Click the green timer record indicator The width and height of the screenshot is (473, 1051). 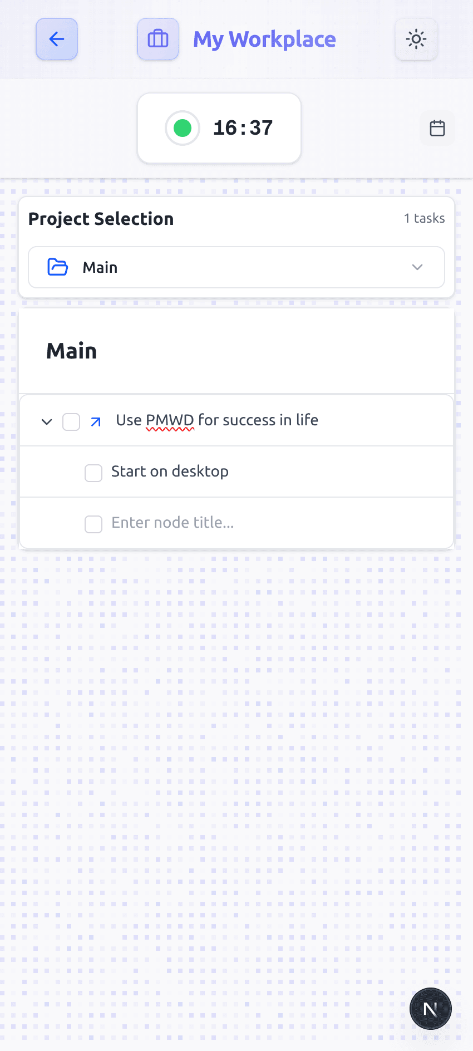point(183,128)
